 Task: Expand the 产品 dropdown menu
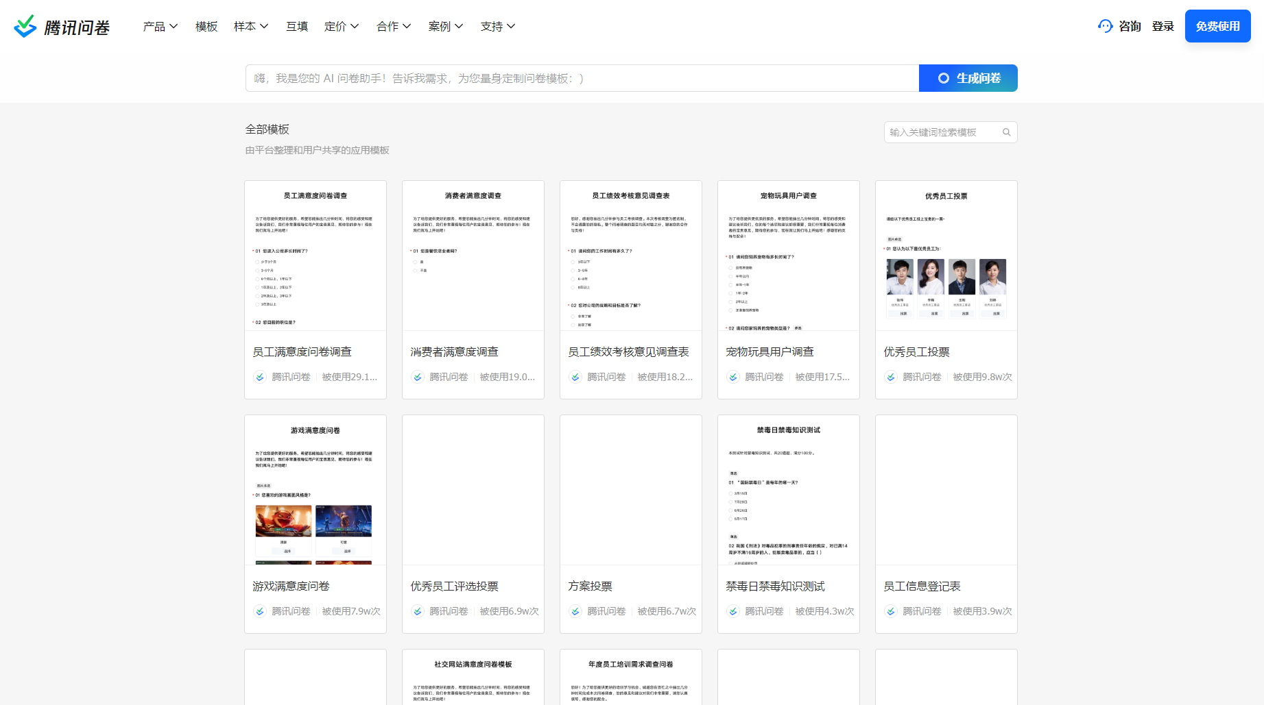[x=159, y=26]
